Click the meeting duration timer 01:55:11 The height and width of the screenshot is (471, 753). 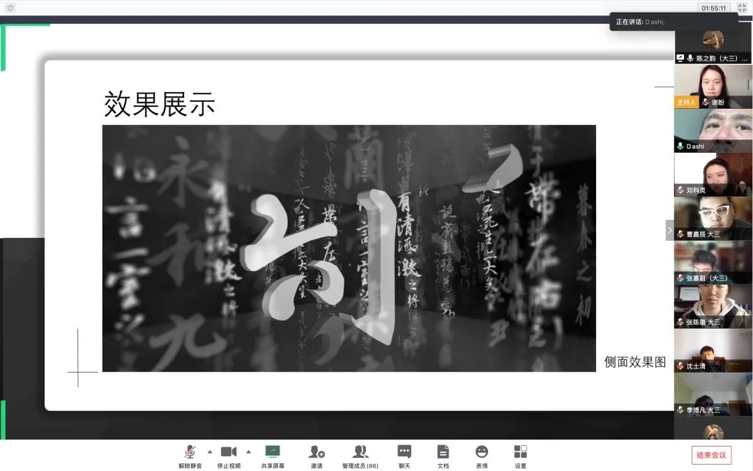pyautogui.click(x=714, y=8)
